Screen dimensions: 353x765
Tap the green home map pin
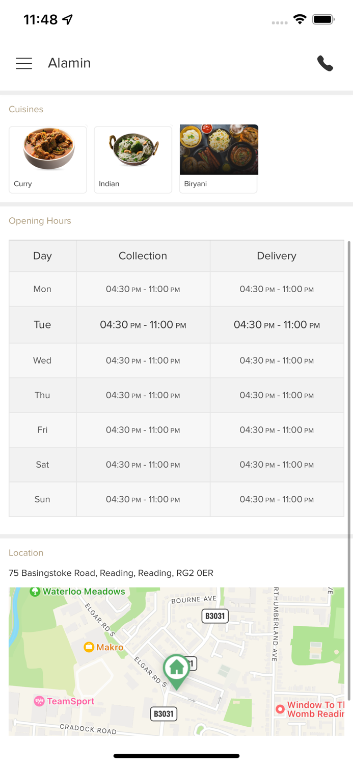tap(176, 669)
